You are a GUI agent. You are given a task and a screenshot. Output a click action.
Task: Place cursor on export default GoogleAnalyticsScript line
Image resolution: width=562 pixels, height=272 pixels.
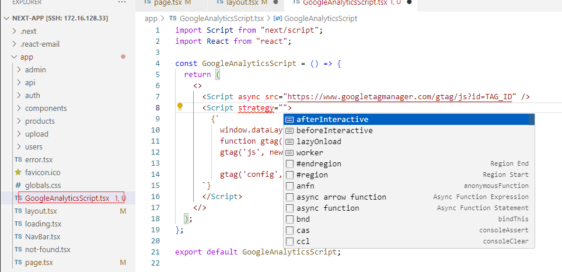point(258,252)
